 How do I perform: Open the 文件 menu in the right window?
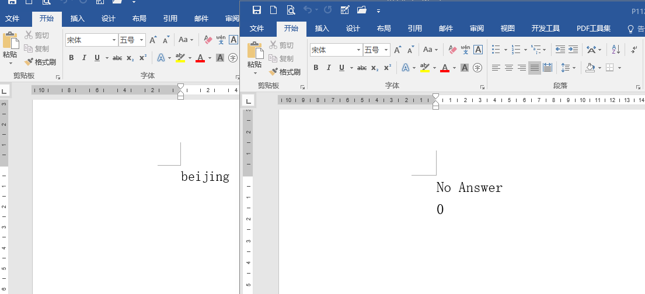(x=257, y=29)
